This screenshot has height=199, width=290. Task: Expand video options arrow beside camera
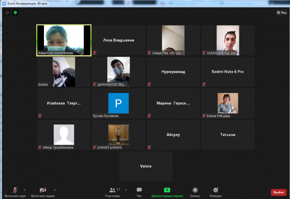[55, 190]
